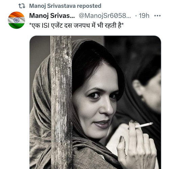Viewport: 169px width, 169px height.
Task: Click the Hindi post text about ISI एजेंट
Action: [76, 25]
